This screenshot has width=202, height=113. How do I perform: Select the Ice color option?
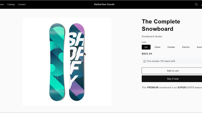click(x=146, y=47)
